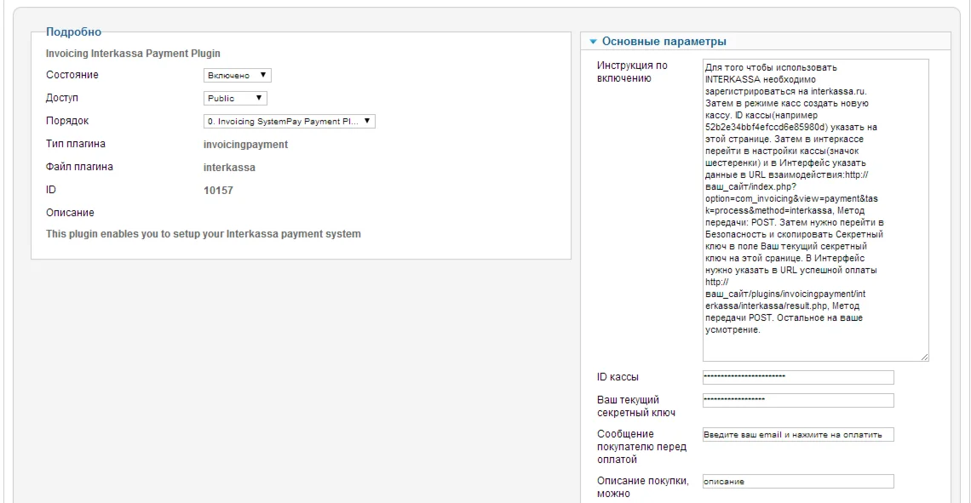
Task: Click the Подробно section legend
Action: (73, 32)
